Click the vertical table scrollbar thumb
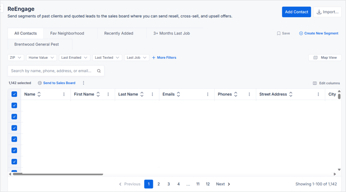The width and height of the screenshot is (346, 192). [339, 97]
